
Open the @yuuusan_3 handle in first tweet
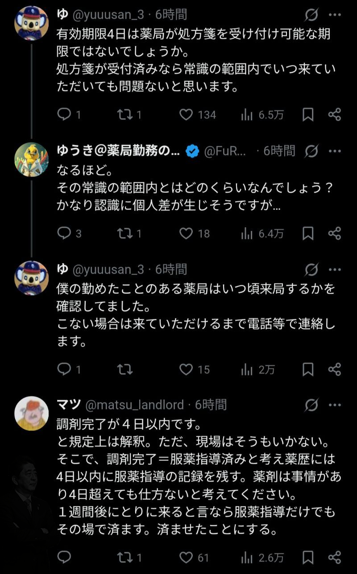tap(108, 15)
